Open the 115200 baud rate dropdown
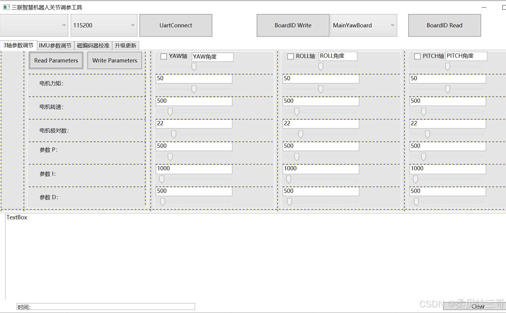This screenshot has width=506, height=313. coord(104,25)
